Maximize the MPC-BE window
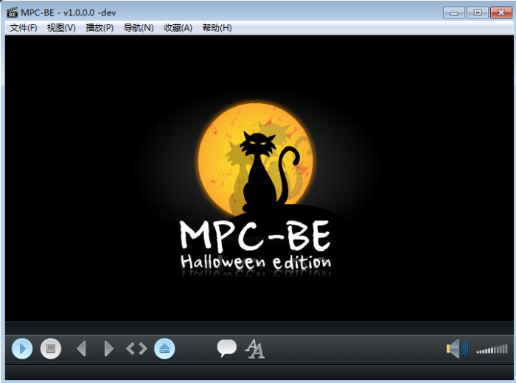 click(478, 13)
